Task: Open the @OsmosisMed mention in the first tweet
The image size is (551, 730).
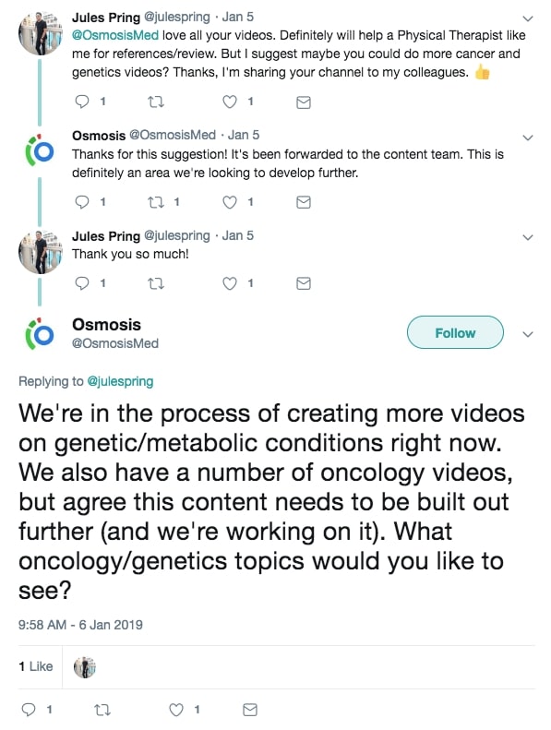Action: (x=115, y=35)
